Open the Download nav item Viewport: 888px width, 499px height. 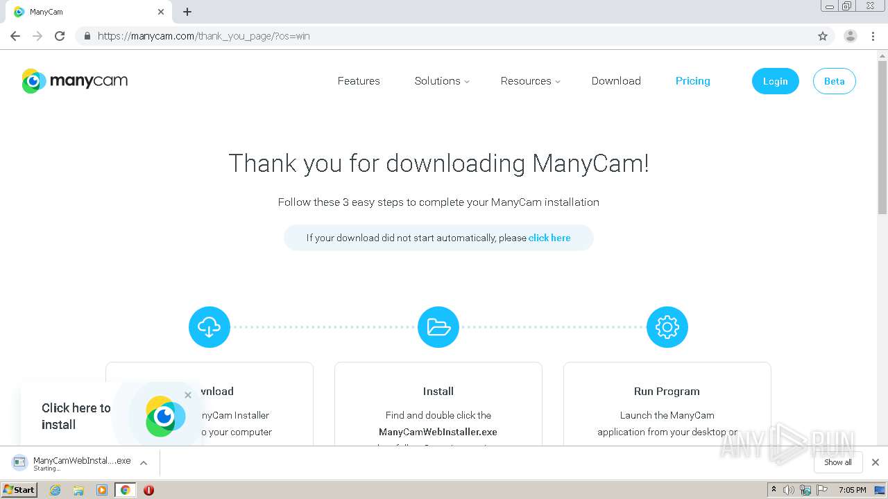click(616, 81)
